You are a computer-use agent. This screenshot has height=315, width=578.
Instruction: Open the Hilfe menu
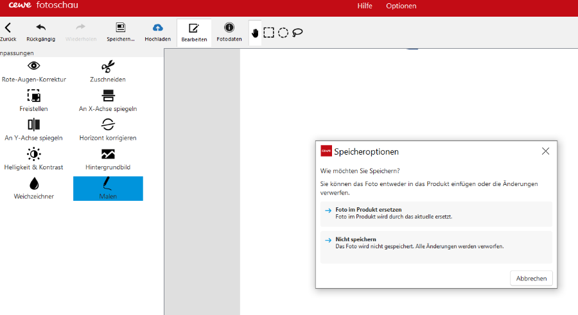coord(364,6)
